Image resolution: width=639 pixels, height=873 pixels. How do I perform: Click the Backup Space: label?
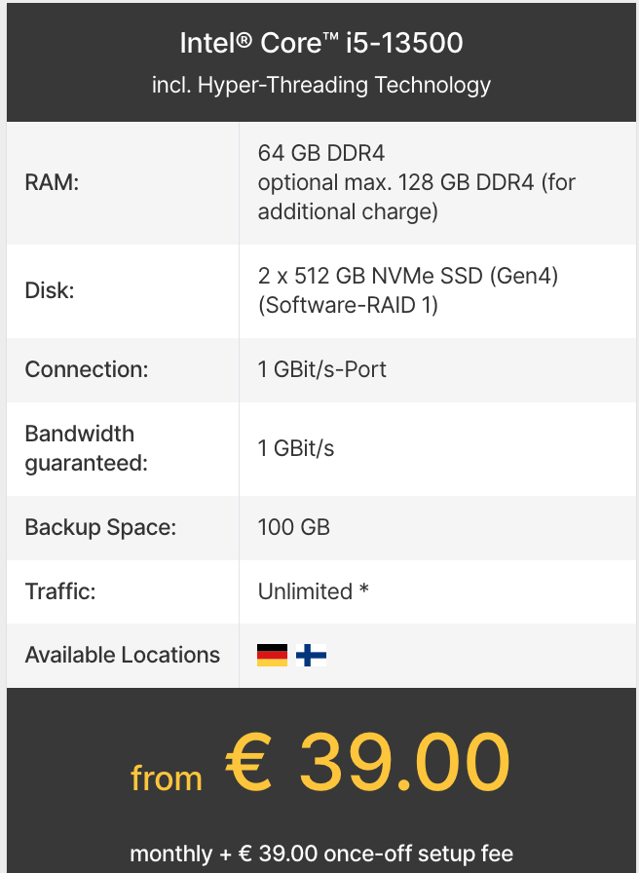pyautogui.click(x=100, y=527)
